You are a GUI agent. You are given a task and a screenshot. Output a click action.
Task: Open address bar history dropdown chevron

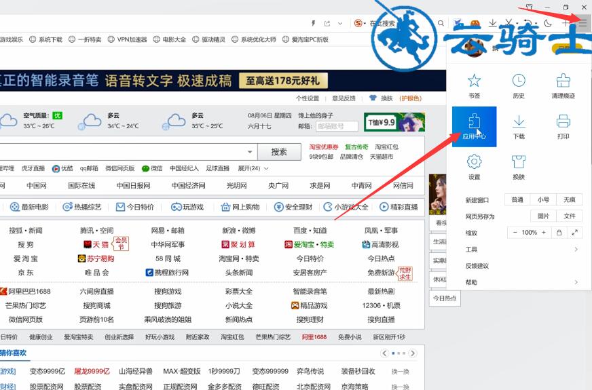coord(340,23)
